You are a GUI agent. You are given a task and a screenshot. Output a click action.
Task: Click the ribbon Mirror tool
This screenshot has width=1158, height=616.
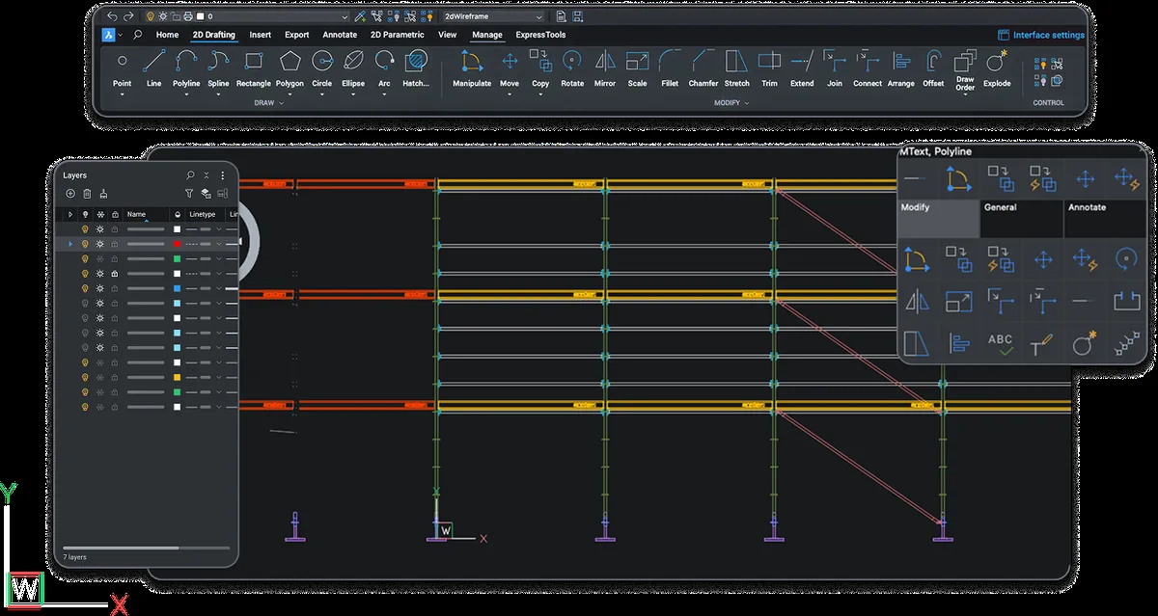click(x=605, y=69)
